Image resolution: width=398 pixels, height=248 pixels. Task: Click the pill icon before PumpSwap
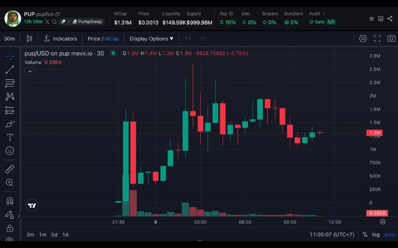tap(63, 21)
